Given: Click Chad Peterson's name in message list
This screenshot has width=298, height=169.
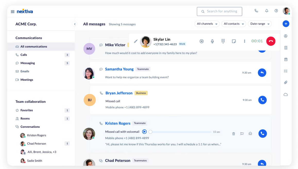Looking at the screenshot, I should click(x=118, y=160).
